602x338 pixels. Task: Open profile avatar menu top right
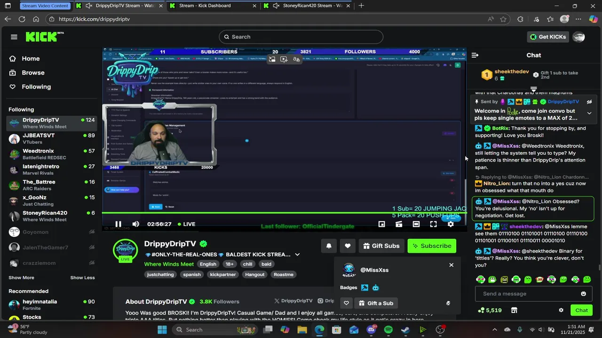pos(579,37)
